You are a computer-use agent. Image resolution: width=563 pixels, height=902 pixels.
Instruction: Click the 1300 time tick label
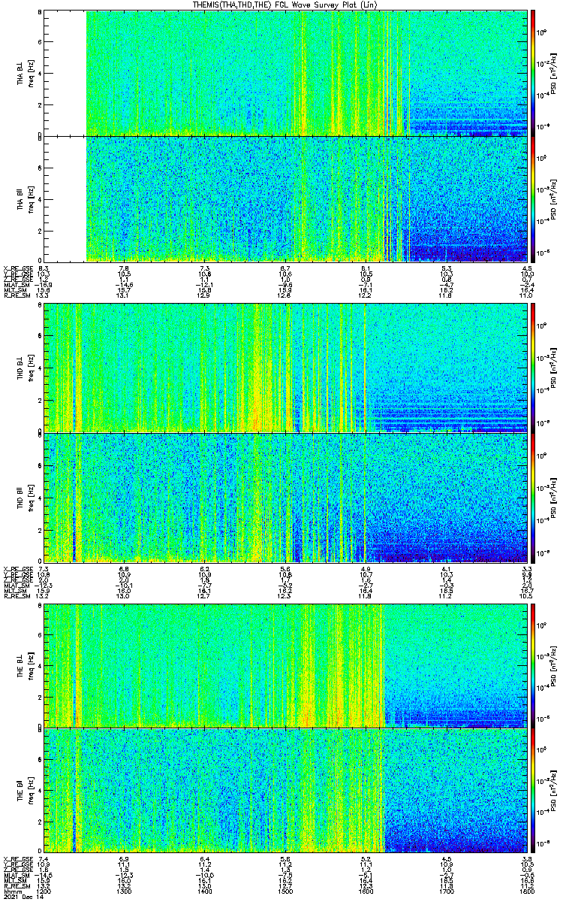coord(125,890)
